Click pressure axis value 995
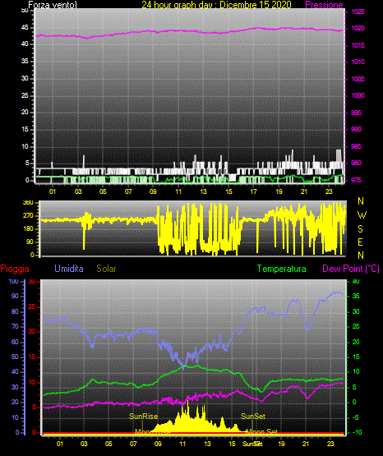This screenshot has height=456, width=383. coord(356,113)
